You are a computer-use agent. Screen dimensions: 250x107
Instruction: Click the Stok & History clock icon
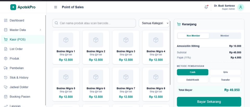coord(6,78)
